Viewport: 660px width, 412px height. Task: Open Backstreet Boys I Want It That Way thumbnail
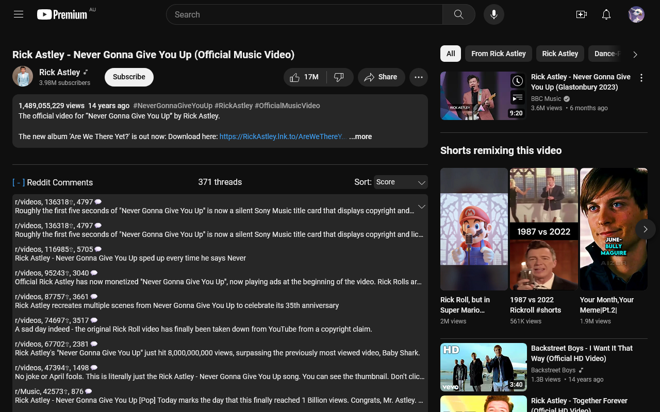point(484,367)
